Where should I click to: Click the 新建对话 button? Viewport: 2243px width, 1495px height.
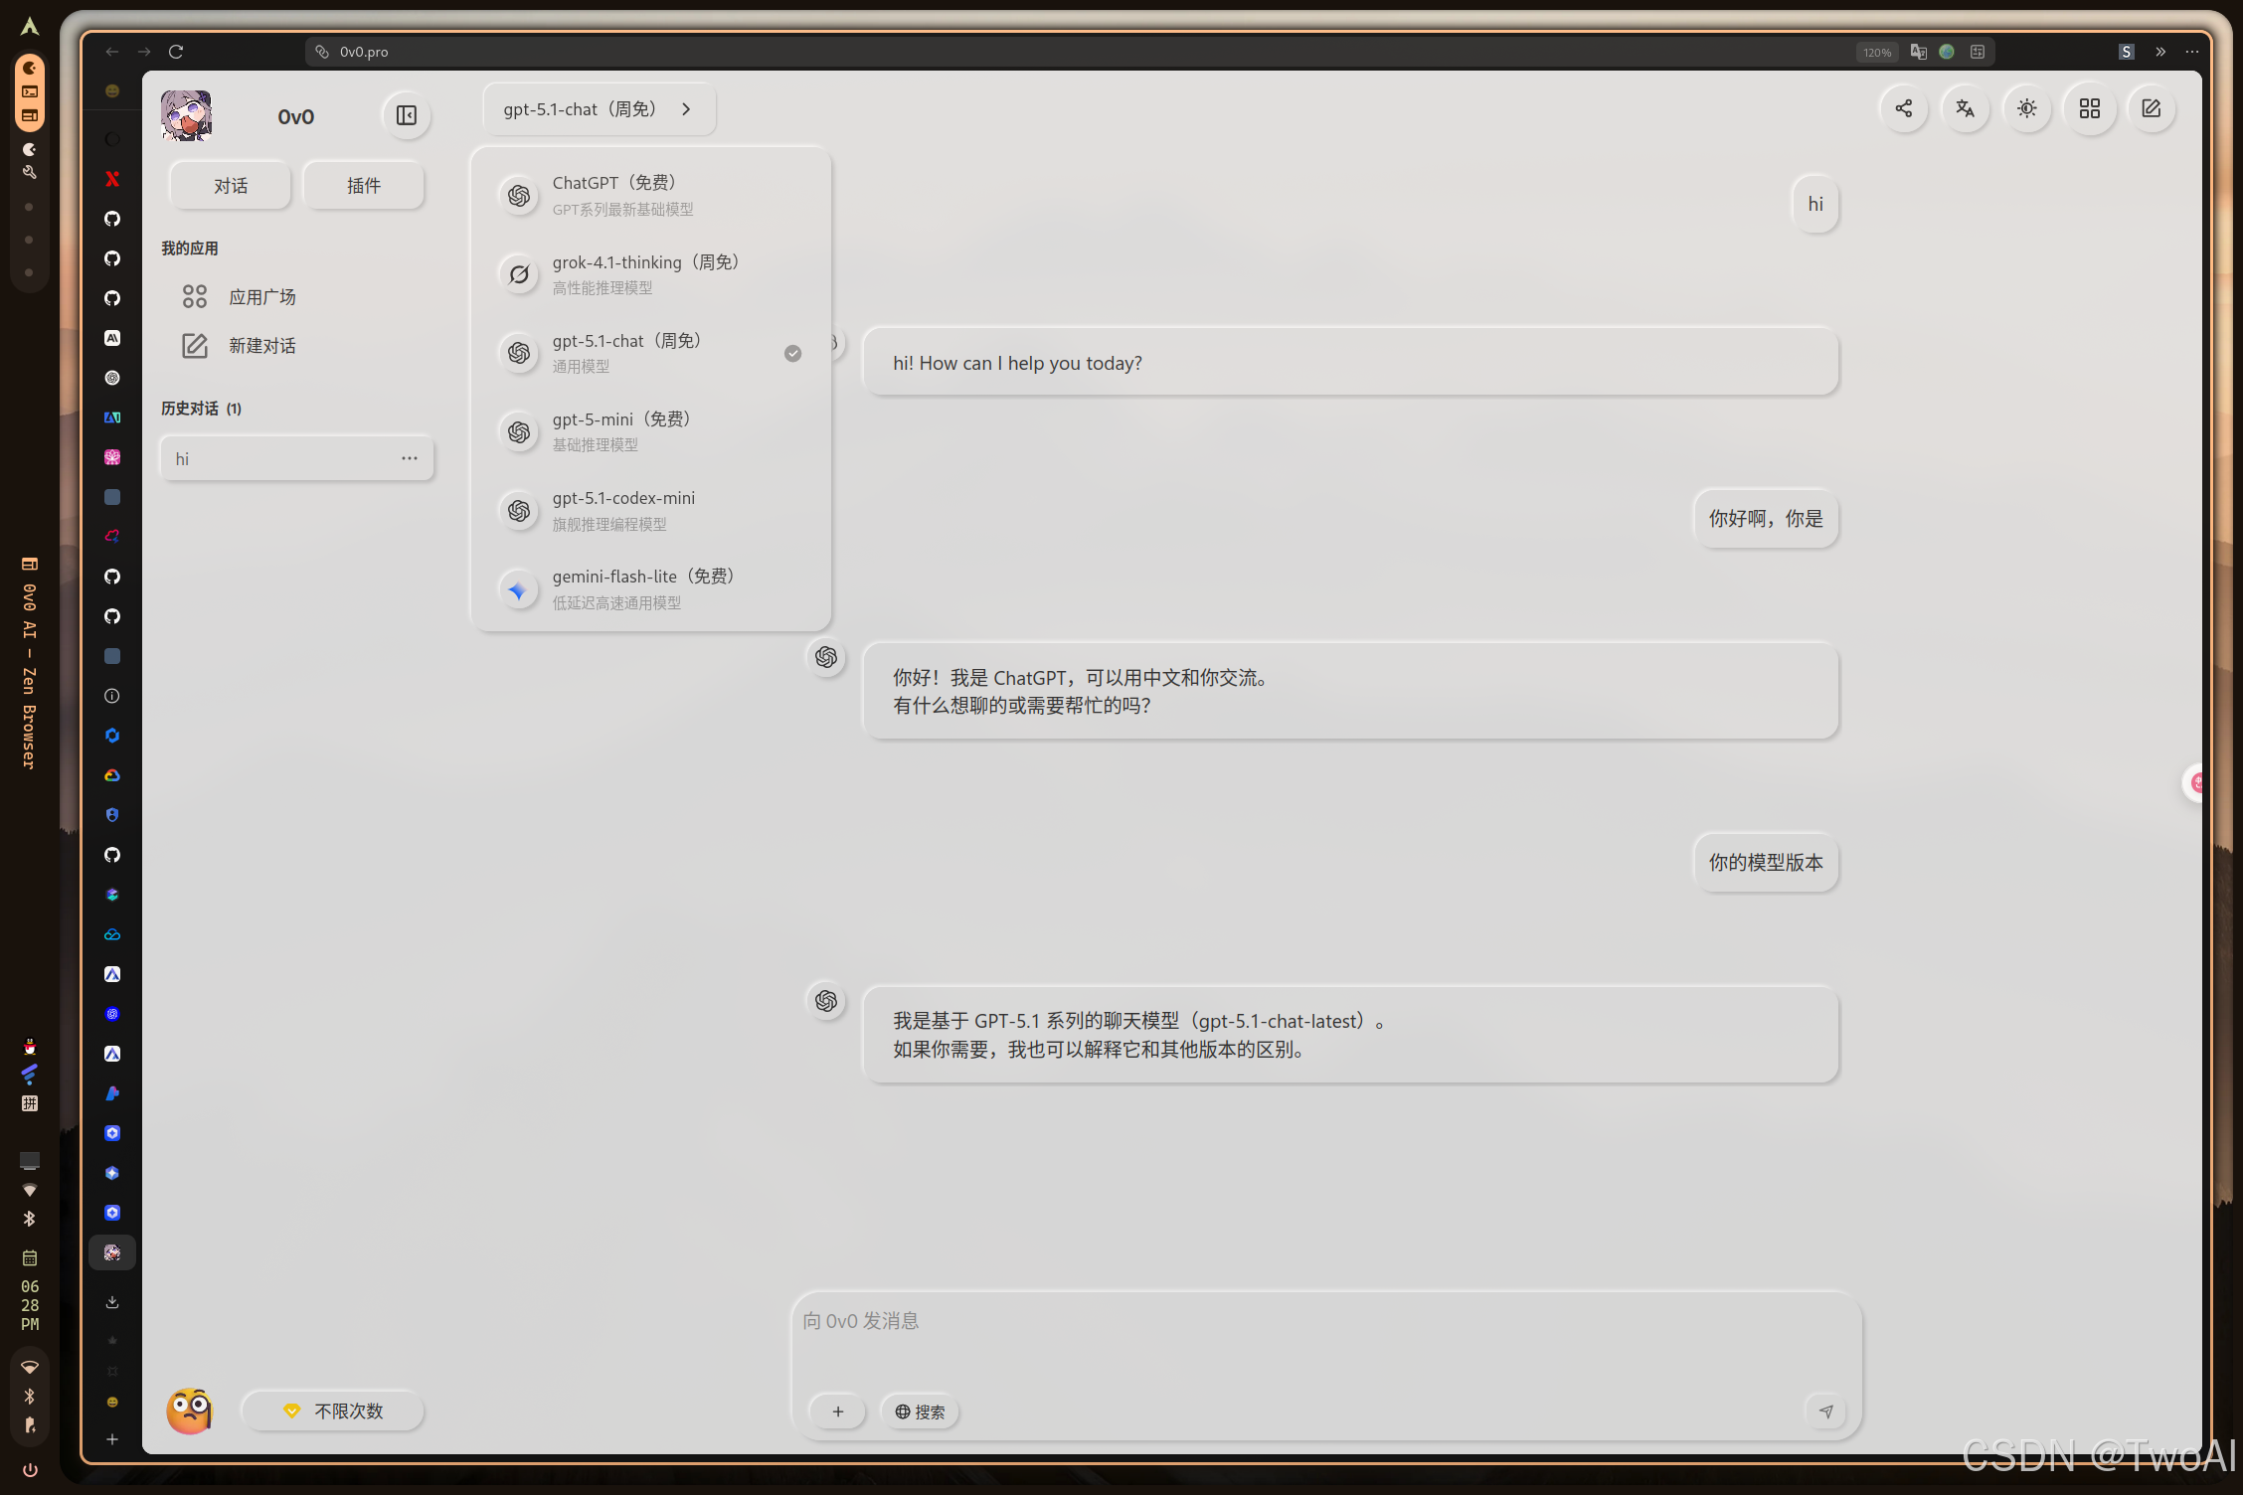[262, 345]
